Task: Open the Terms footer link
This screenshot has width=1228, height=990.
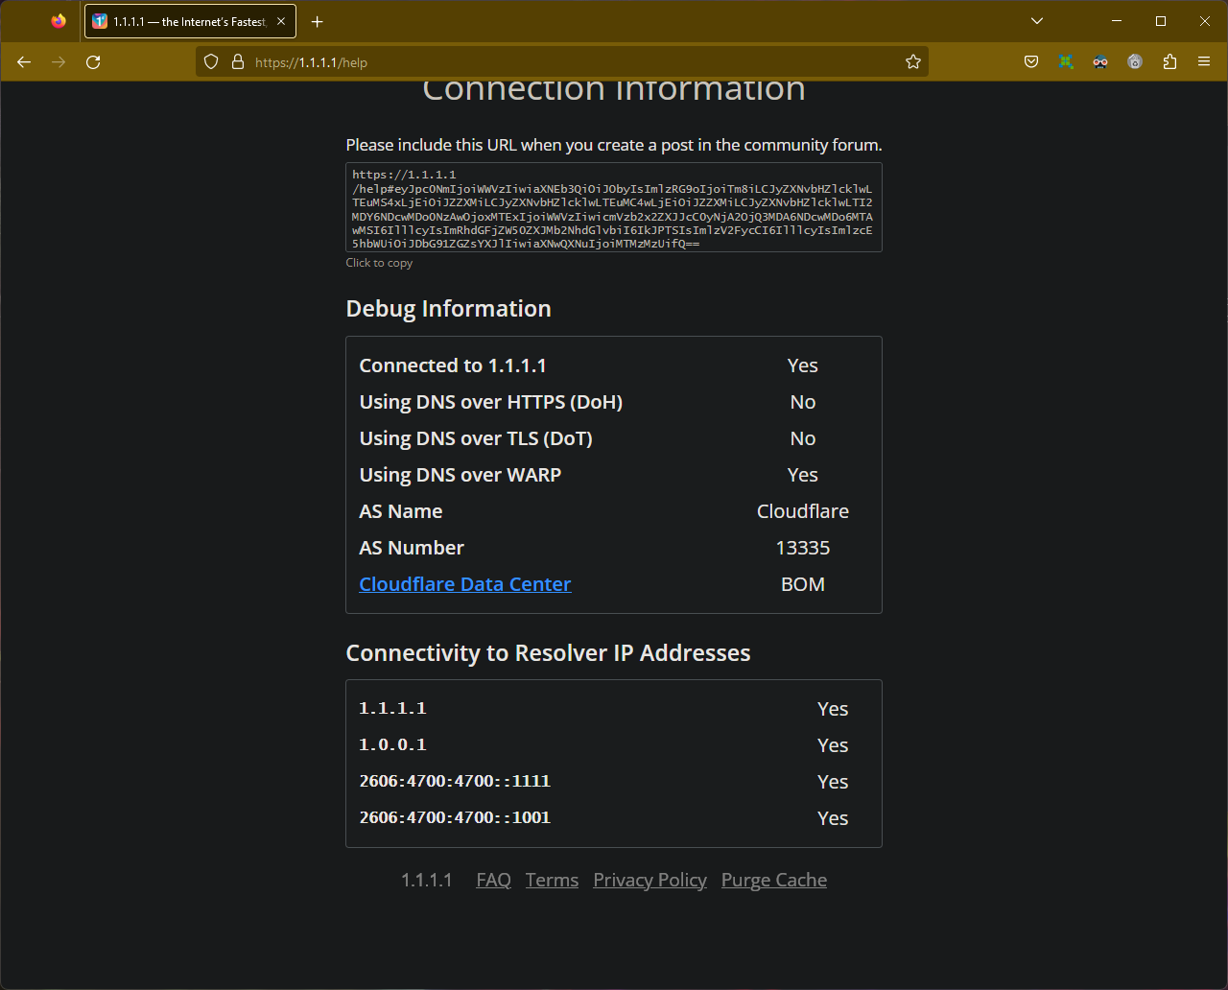Action: pyautogui.click(x=552, y=880)
